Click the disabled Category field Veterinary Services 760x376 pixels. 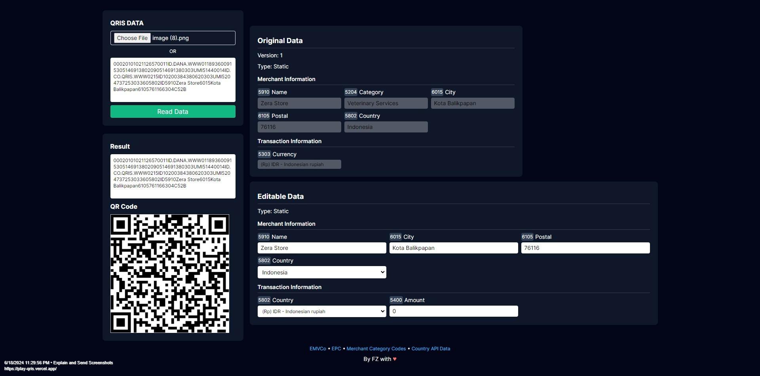(386, 103)
